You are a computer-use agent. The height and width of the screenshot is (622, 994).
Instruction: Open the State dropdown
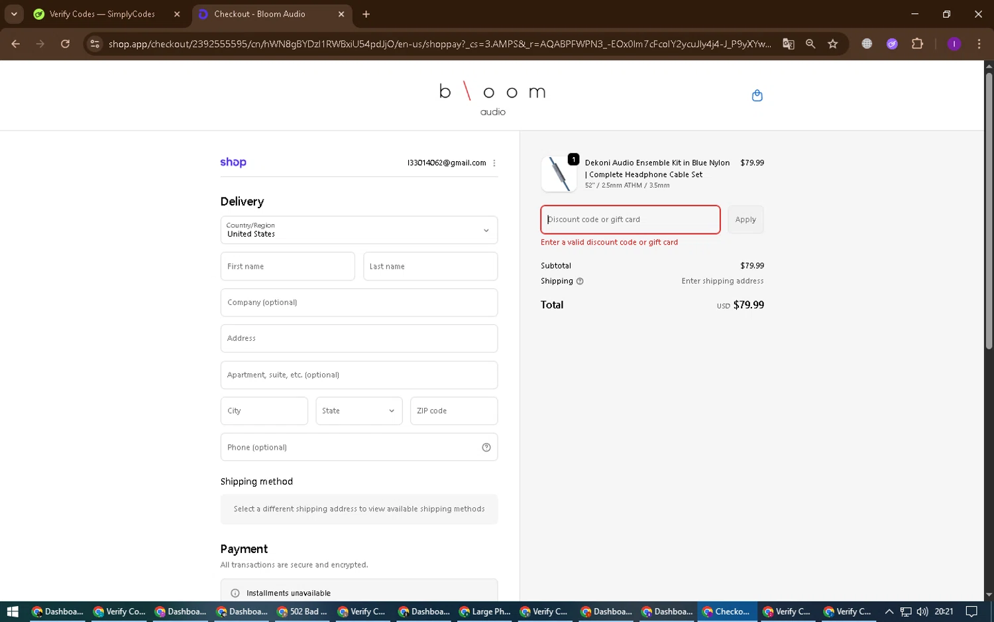359,411
